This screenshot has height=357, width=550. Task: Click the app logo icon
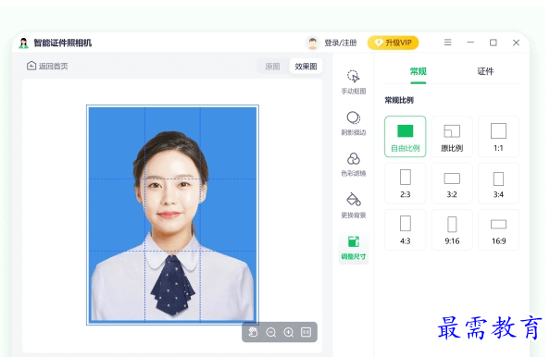23,43
